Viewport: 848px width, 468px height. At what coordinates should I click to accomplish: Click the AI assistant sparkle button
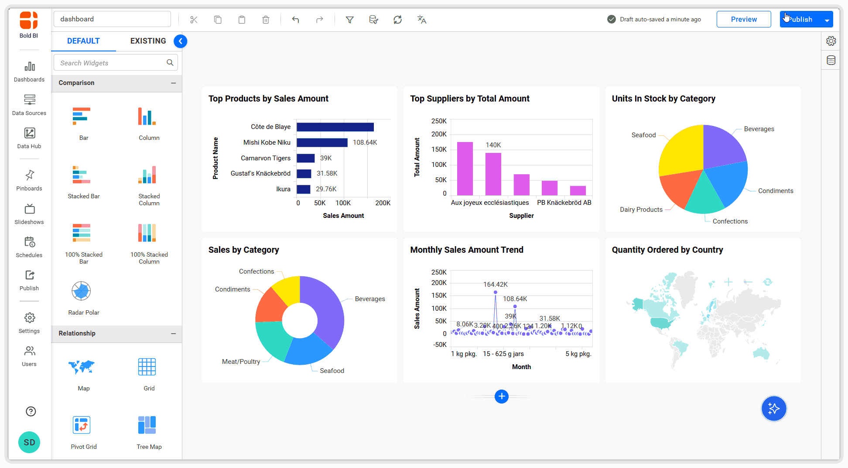(x=774, y=408)
